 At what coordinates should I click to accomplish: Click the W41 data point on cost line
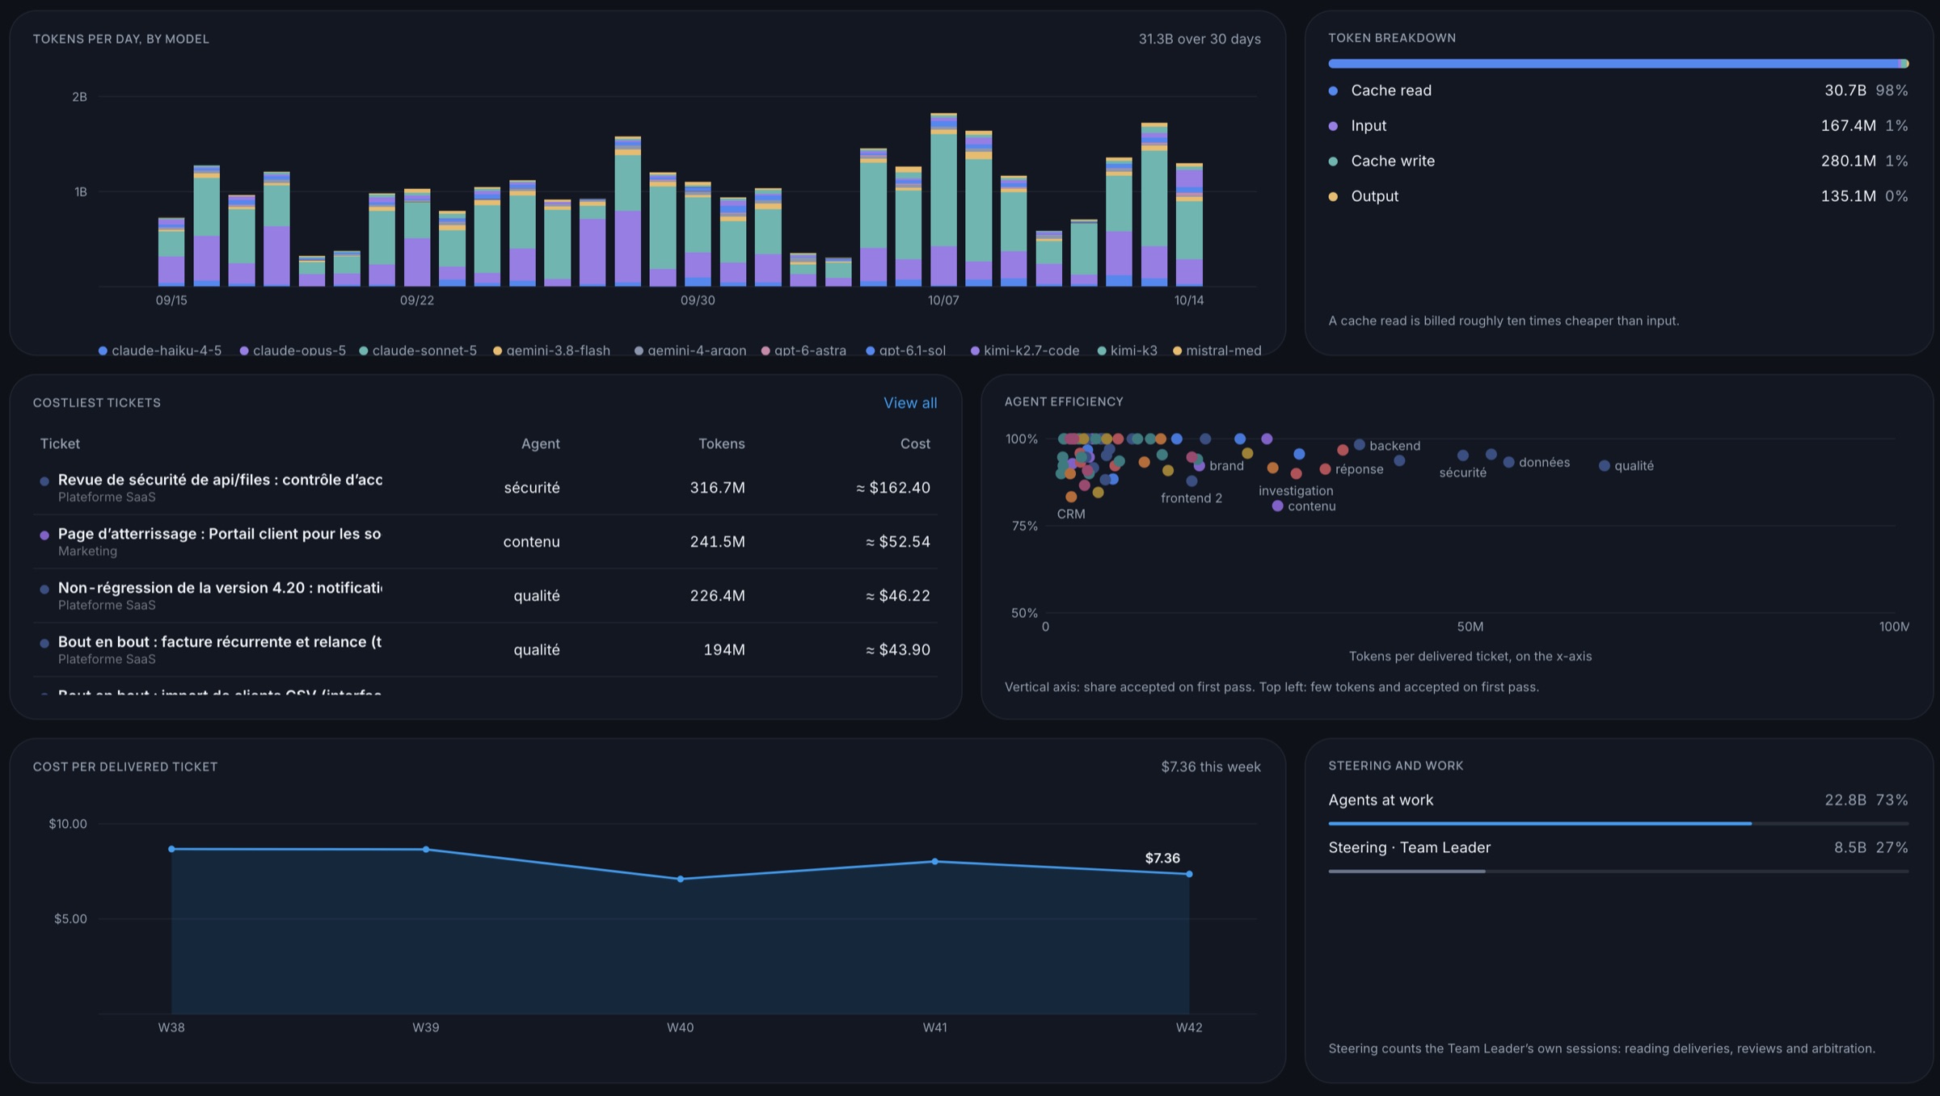(x=935, y=861)
